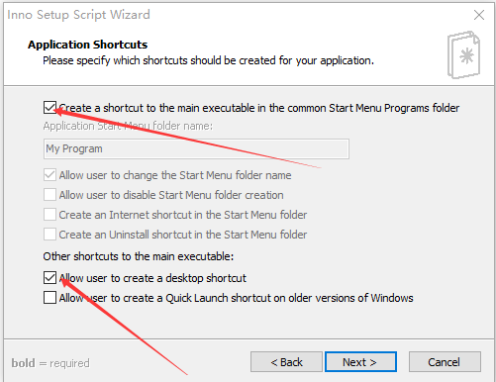Cancel the script wizard
This screenshot has height=382, width=496.
coord(445,362)
